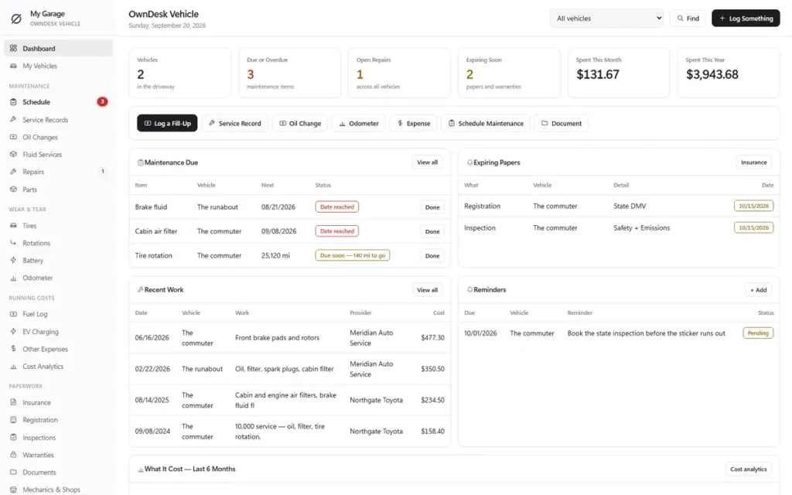792x495 pixels.
Task: Click the Log Something button
Action: (746, 19)
